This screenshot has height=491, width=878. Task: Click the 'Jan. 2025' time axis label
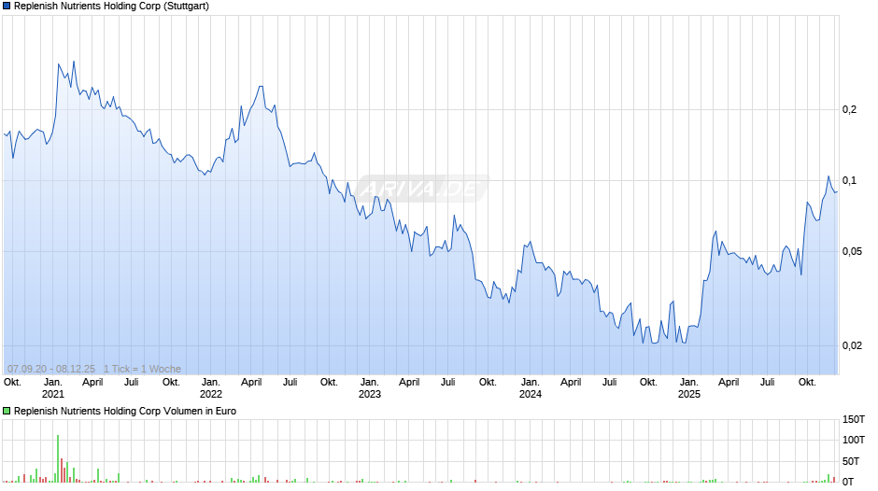point(689,388)
